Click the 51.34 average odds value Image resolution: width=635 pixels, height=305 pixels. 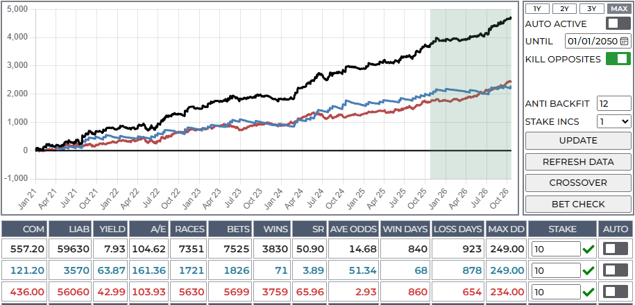[x=362, y=270]
